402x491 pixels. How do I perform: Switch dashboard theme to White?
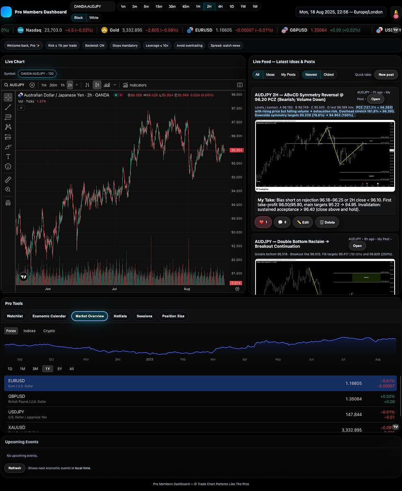click(x=94, y=18)
